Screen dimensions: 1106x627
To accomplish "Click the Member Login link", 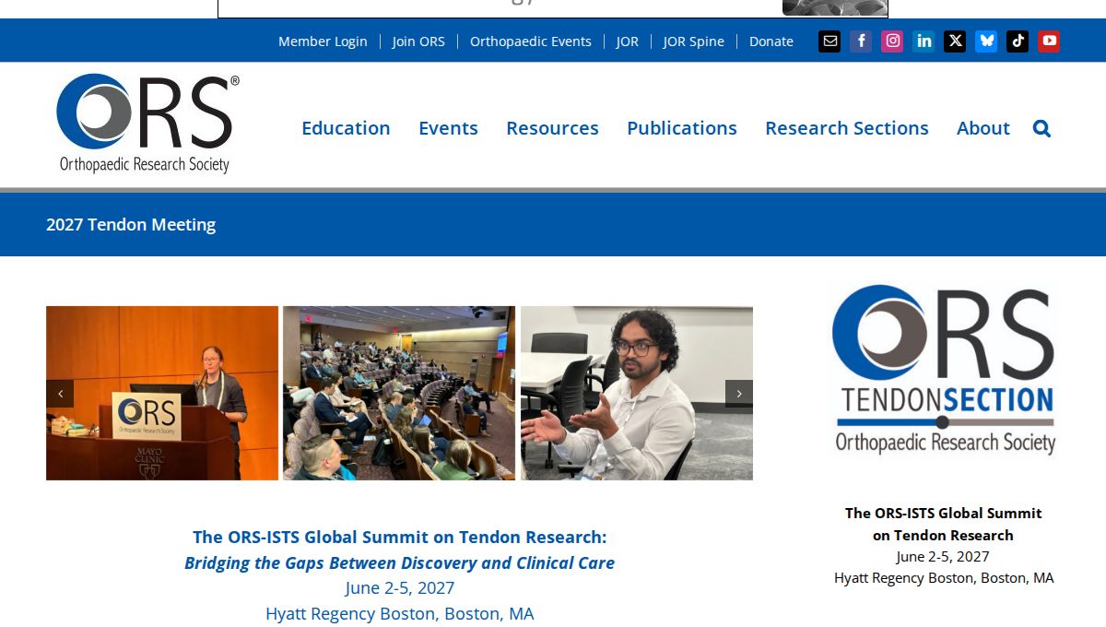I will pos(323,41).
